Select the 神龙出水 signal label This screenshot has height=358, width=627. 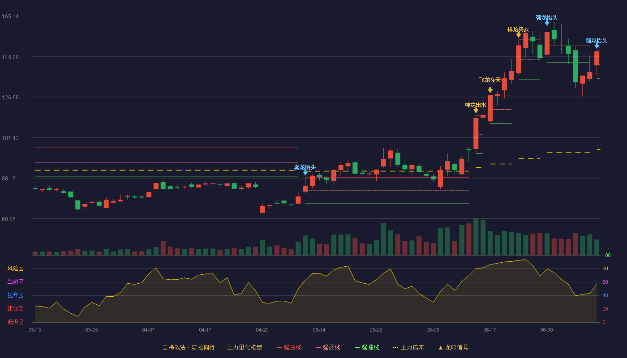476,105
